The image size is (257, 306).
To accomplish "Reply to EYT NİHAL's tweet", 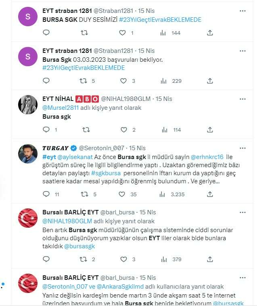I will click(46, 130).
